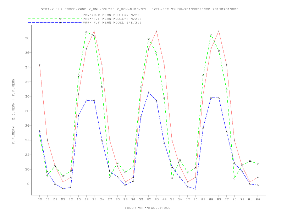281x217 pixels.
Task: Click x-axis forecast hour label 63
Action: (203, 199)
